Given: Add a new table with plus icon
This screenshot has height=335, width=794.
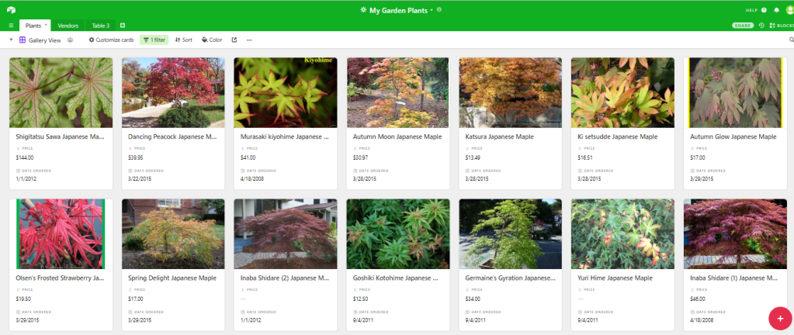Looking at the screenshot, I should pyautogui.click(x=123, y=26).
